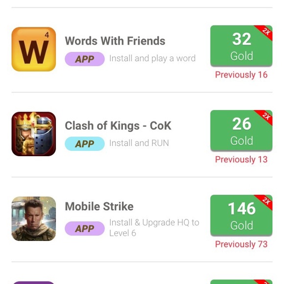Select 'Install and RUN' description text
Screen dimensions: 284x284
tap(139, 143)
